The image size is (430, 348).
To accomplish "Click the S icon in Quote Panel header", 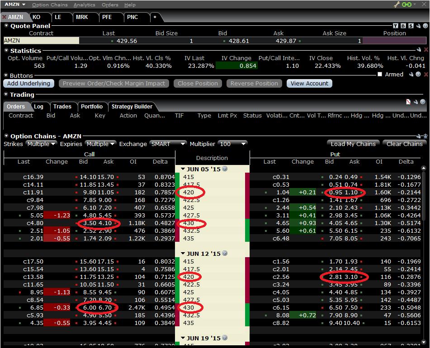I will 411,26.
